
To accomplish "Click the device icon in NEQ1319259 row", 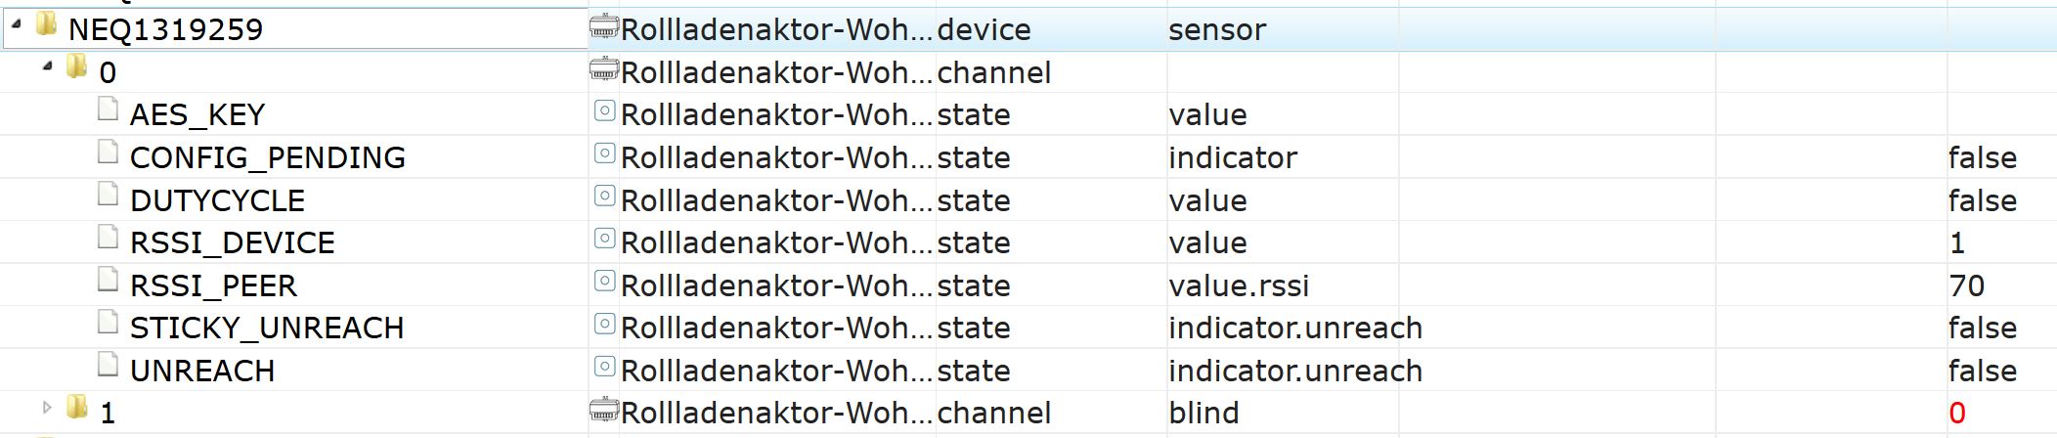I will pos(604,28).
